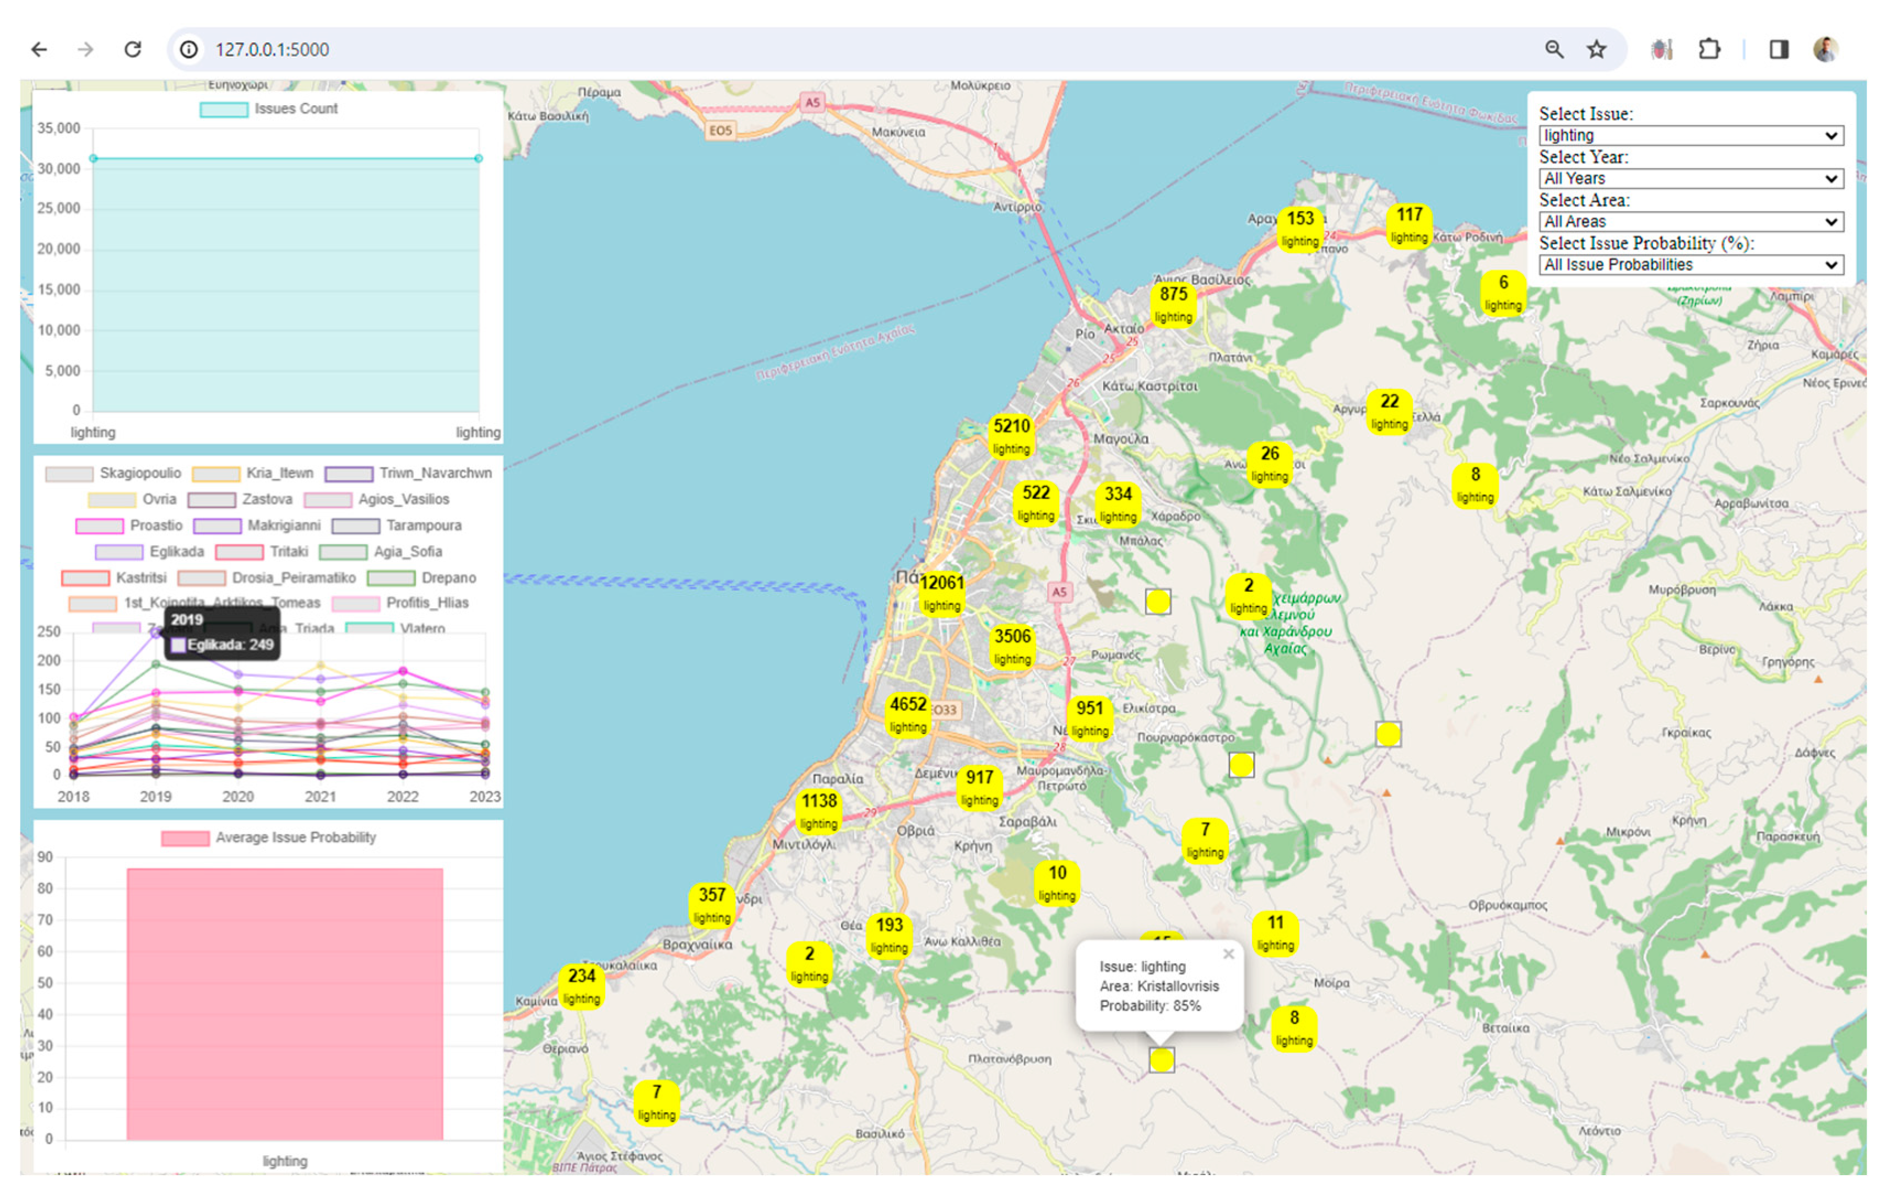This screenshot has height=1190, width=1881.
Task: Click the browser back arrow
Action: [39, 50]
